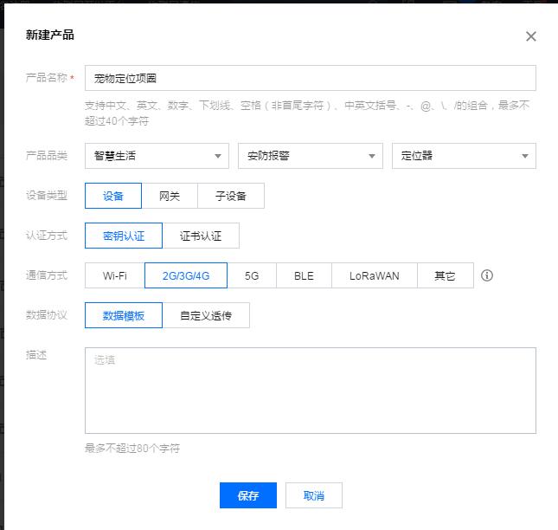Switch to 证书认证 authentication
The width and height of the screenshot is (558, 530).
click(201, 236)
